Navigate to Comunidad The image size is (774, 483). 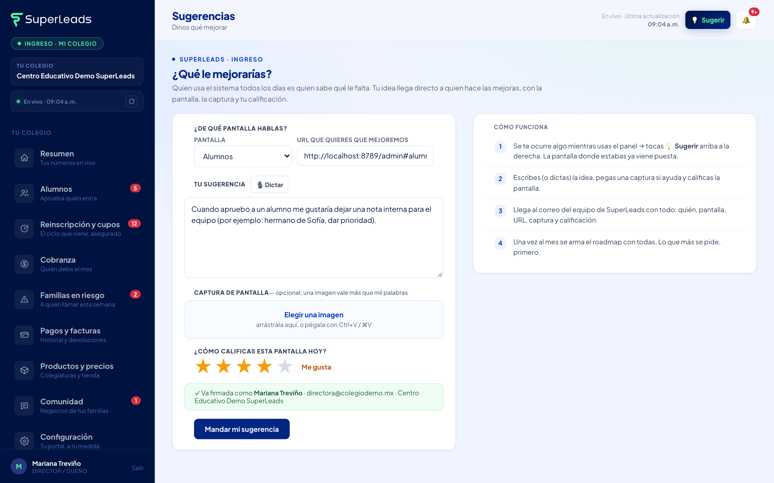click(x=77, y=406)
